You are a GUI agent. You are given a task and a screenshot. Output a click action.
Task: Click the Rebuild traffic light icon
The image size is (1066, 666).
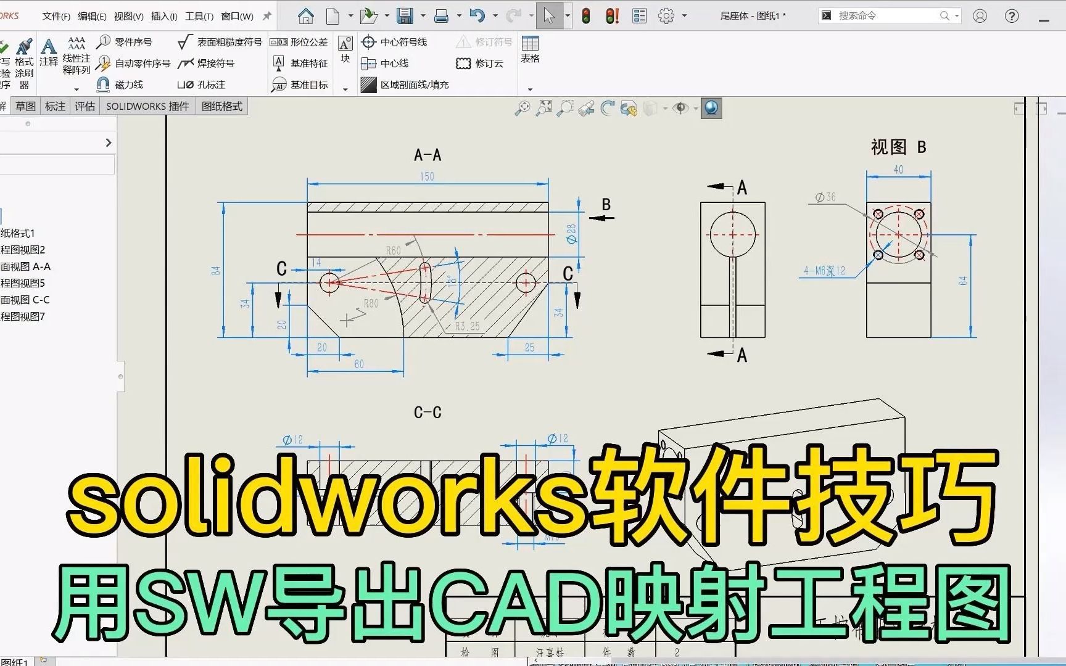click(586, 16)
